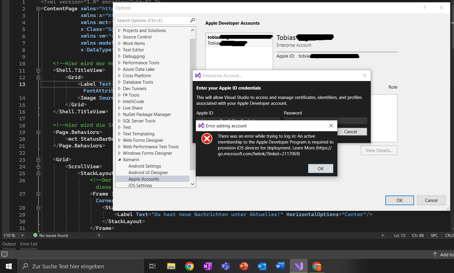Viewport: 454px width, 273px height.
Task: Click the SPC indentation indicator
Action: [x=434, y=235]
